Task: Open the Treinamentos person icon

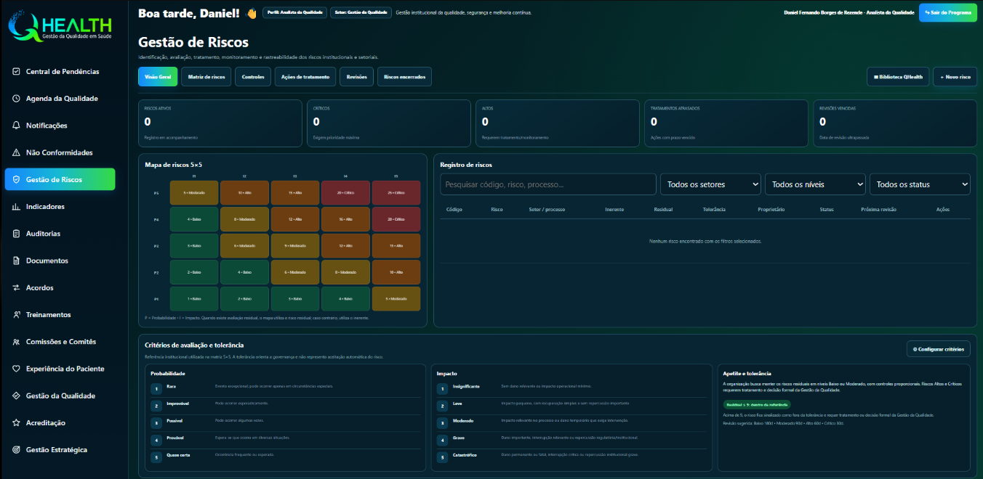Action: click(16, 315)
